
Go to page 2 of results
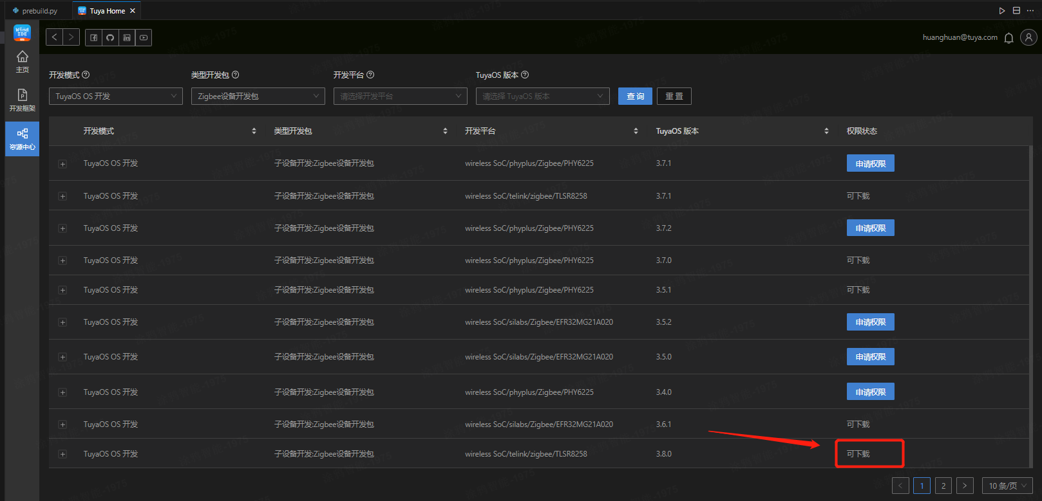pos(943,486)
